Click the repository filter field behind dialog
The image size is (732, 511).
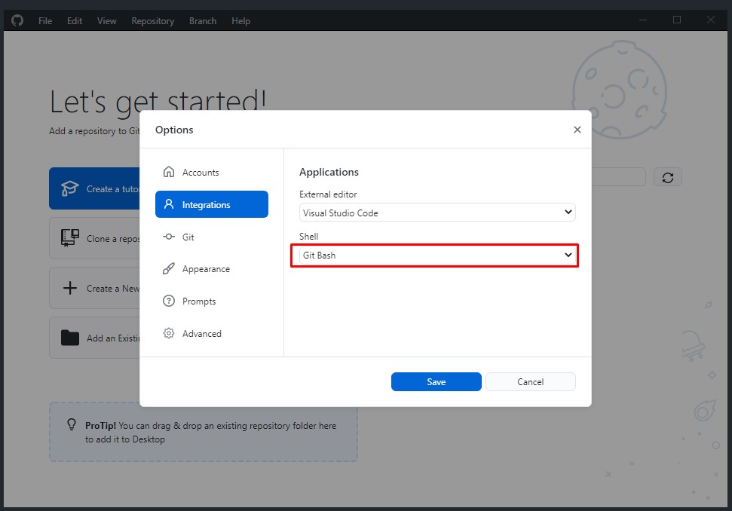pos(618,177)
